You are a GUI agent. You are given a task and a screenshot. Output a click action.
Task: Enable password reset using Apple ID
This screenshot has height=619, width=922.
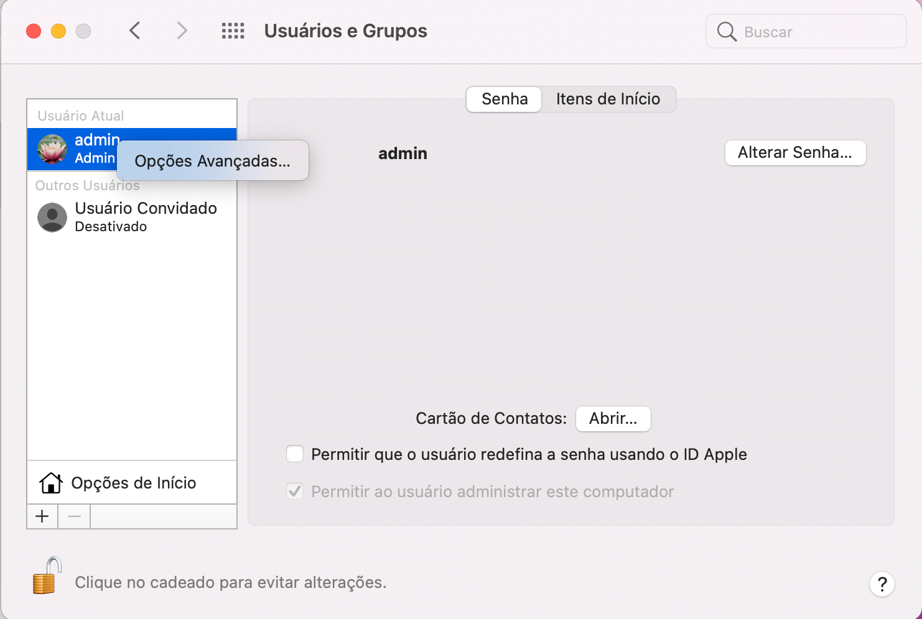(294, 454)
